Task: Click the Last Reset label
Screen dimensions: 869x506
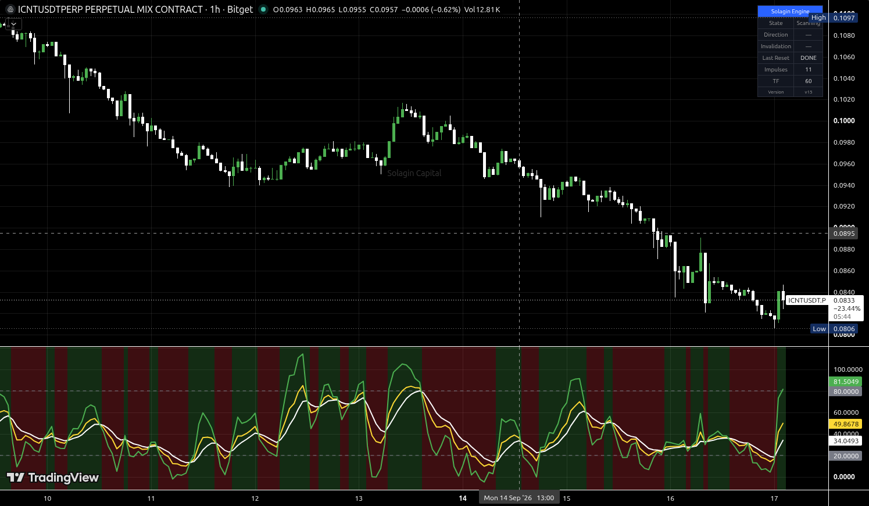Action: 776,58
